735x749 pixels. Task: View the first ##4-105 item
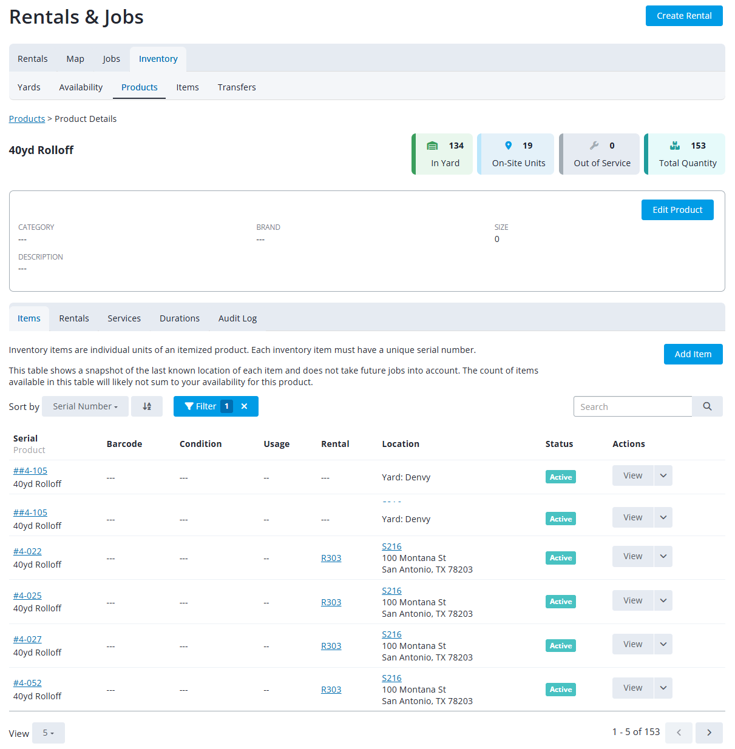point(632,475)
